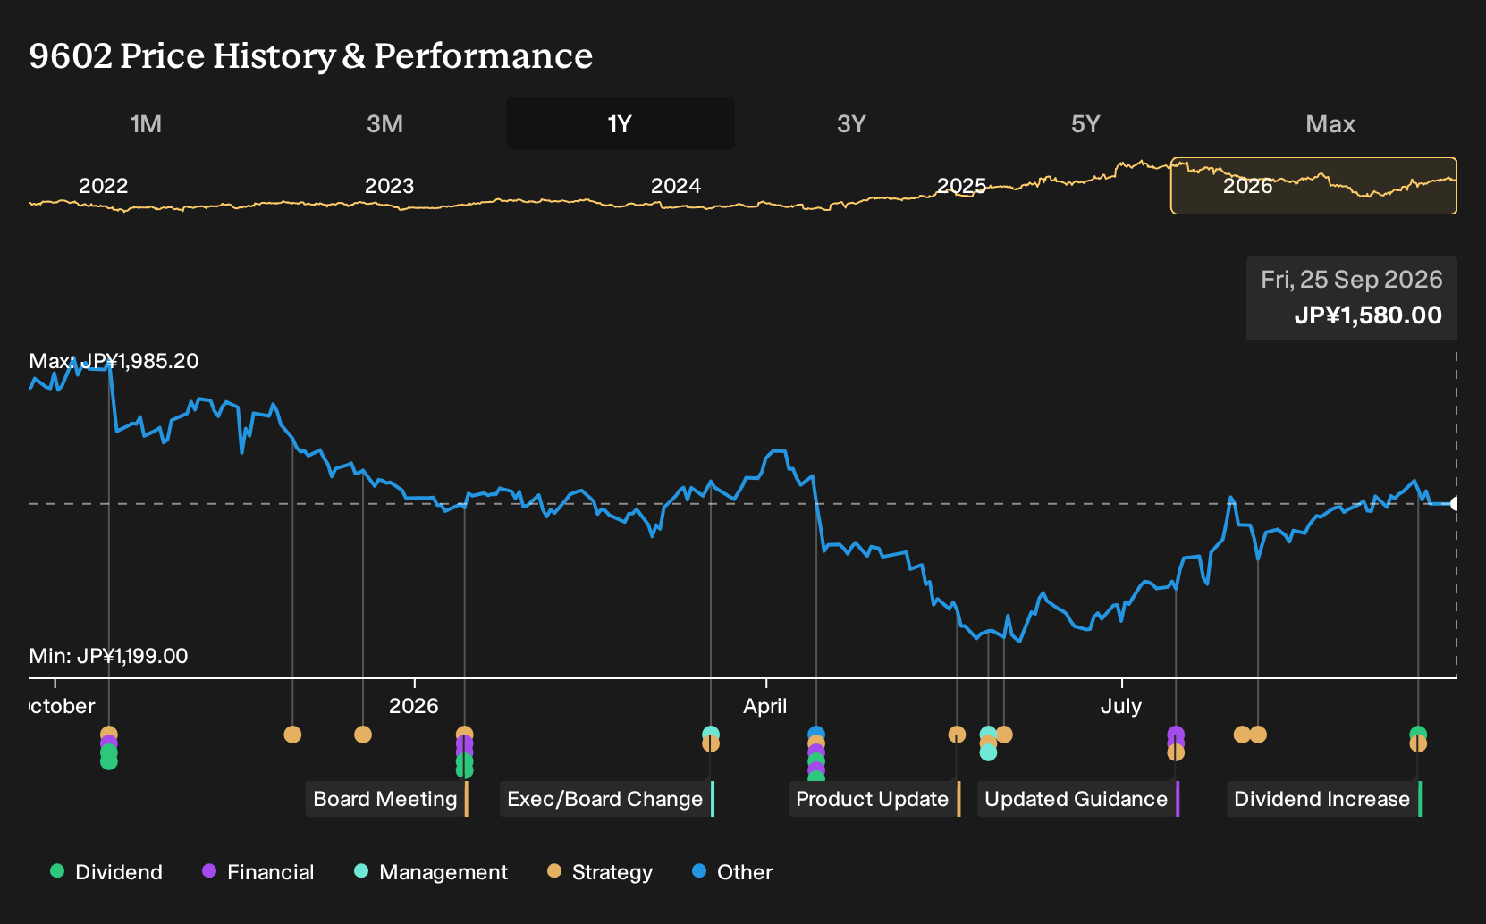Click the green Dividend legend dot
The width and height of the screenshot is (1486, 924).
pyautogui.click(x=57, y=871)
